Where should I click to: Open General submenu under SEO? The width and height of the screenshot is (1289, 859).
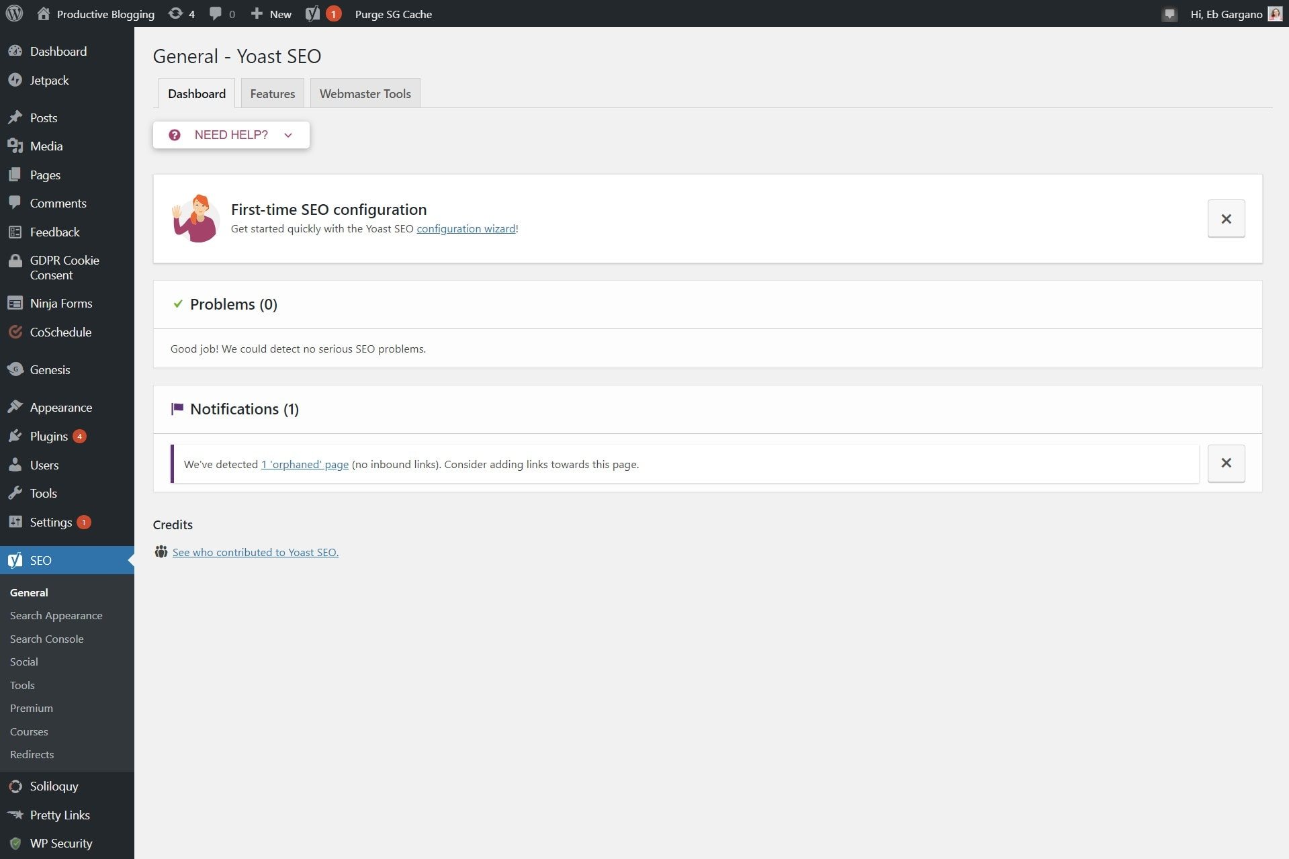(x=29, y=592)
